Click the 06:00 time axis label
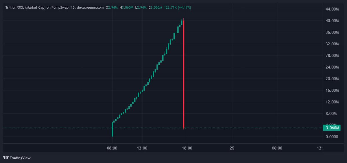 click(x=277, y=148)
